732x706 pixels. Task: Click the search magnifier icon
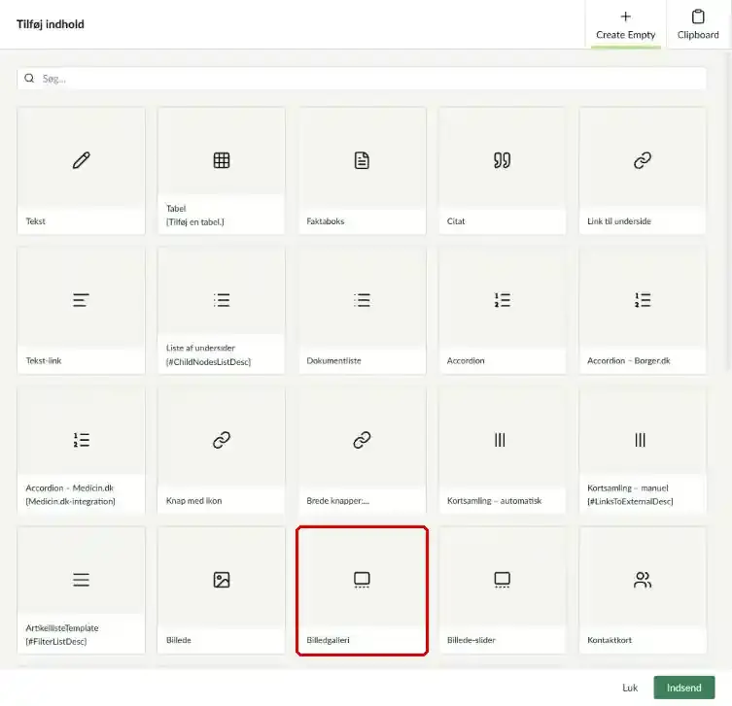29,78
